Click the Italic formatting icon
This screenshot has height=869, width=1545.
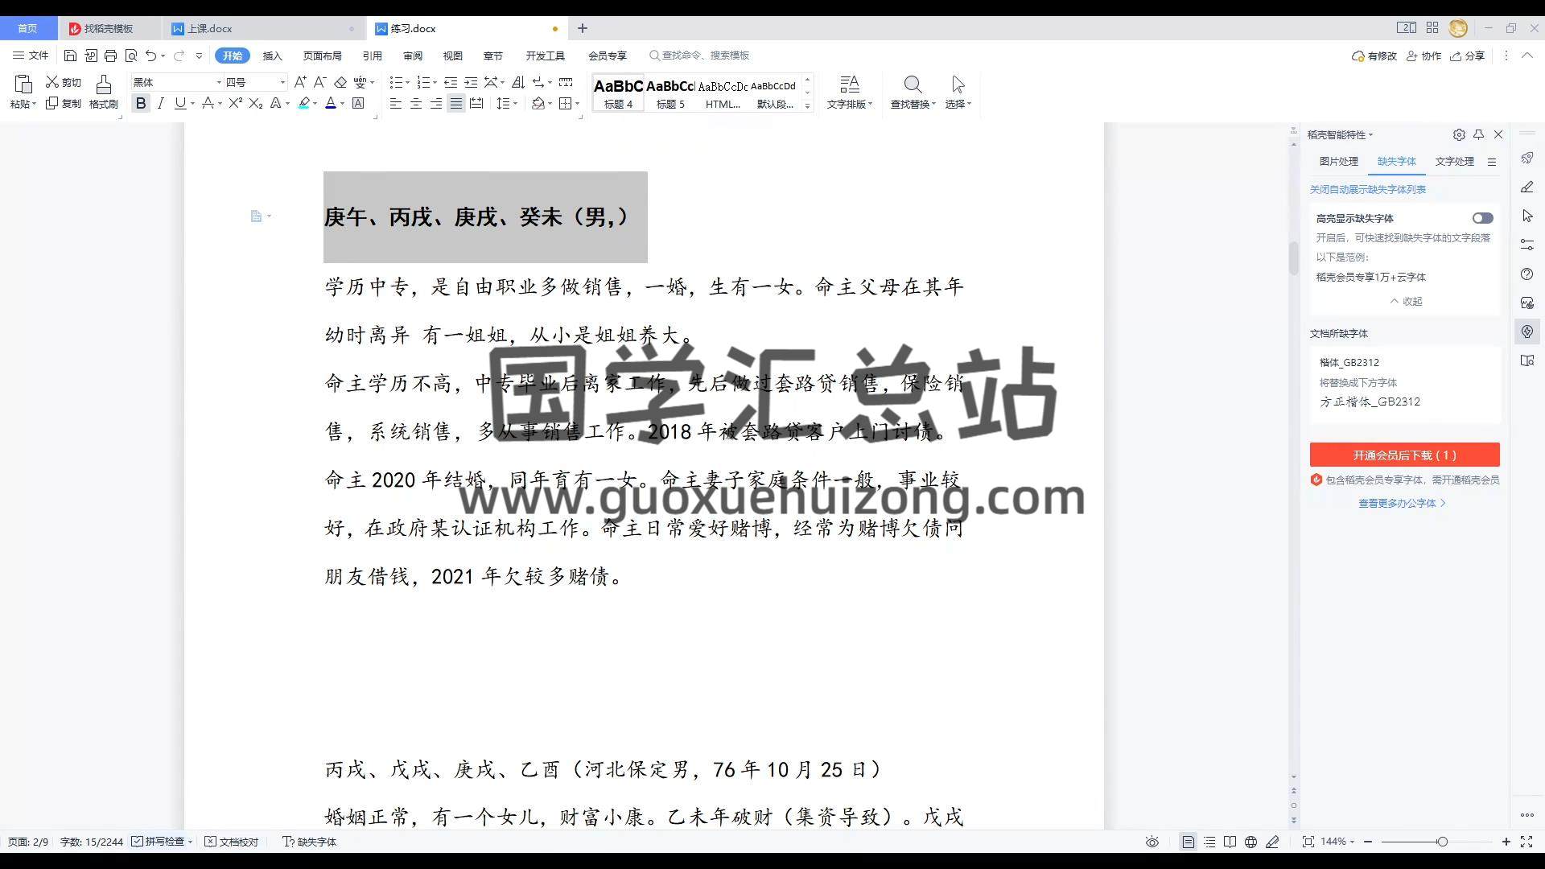pos(161,103)
